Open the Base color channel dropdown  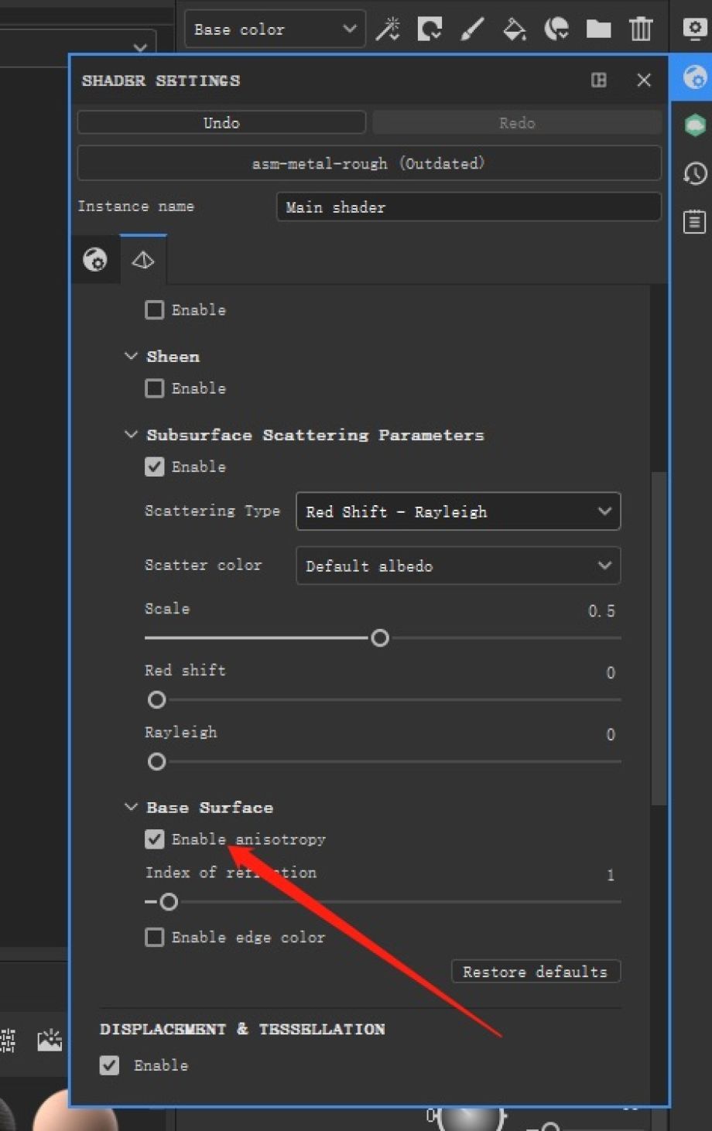[x=275, y=29]
